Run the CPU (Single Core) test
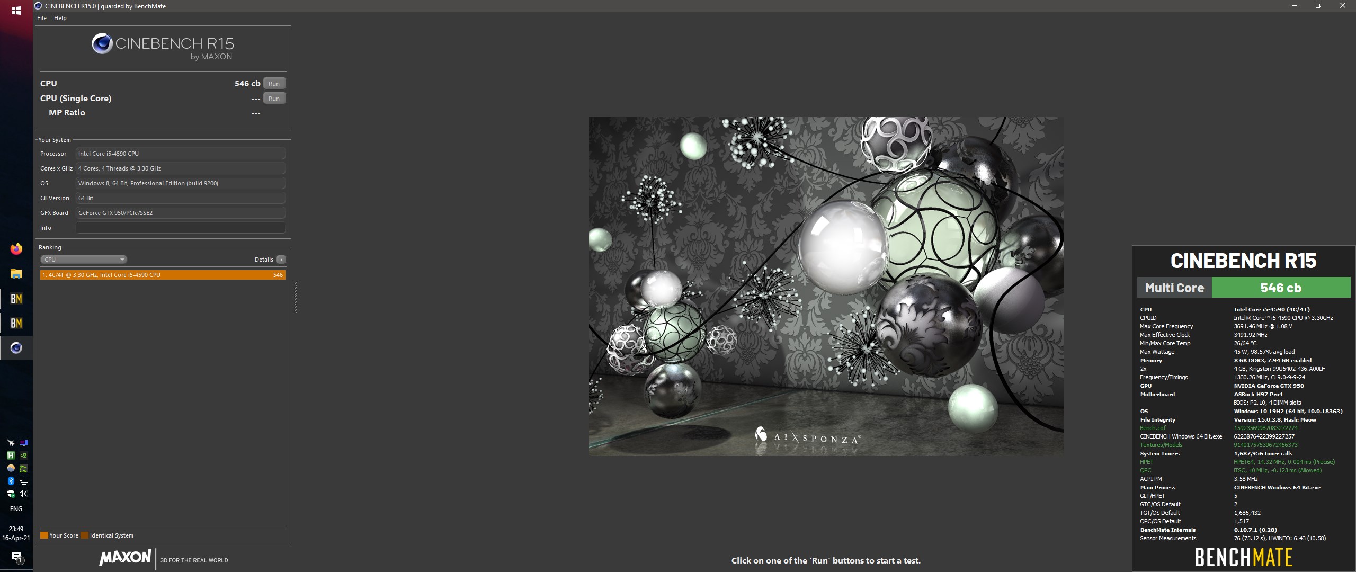The image size is (1356, 572). tap(274, 98)
